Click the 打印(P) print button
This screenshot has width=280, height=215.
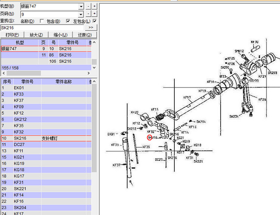click(x=12, y=35)
